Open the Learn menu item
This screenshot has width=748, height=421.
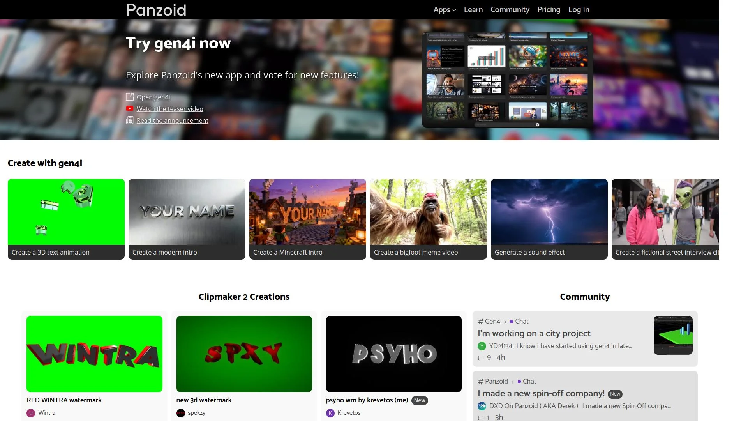473,10
